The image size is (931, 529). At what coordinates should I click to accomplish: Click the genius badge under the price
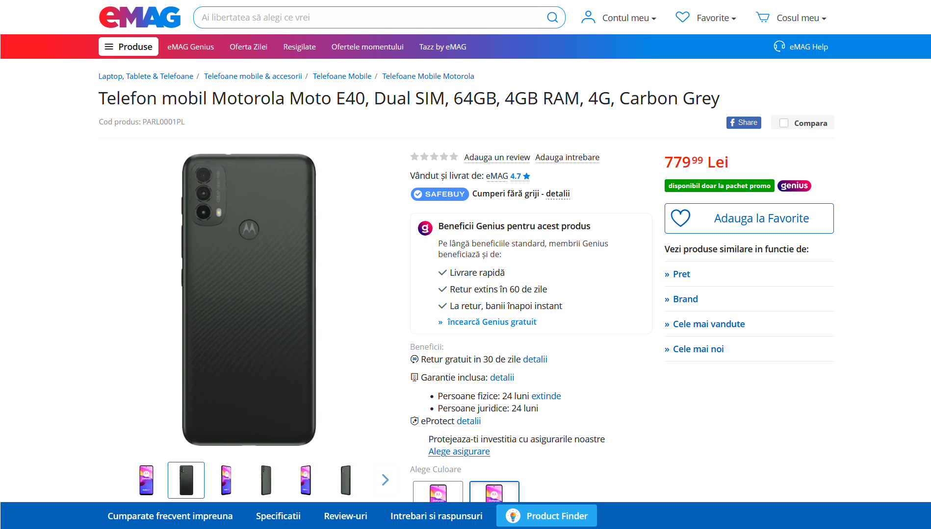(x=794, y=186)
